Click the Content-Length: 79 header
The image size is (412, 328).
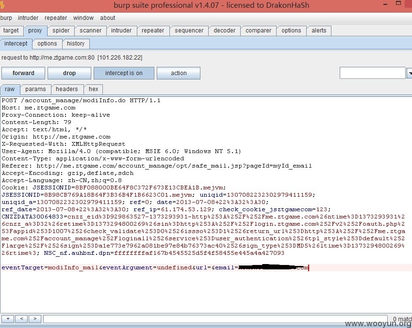[x=36, y=122]
